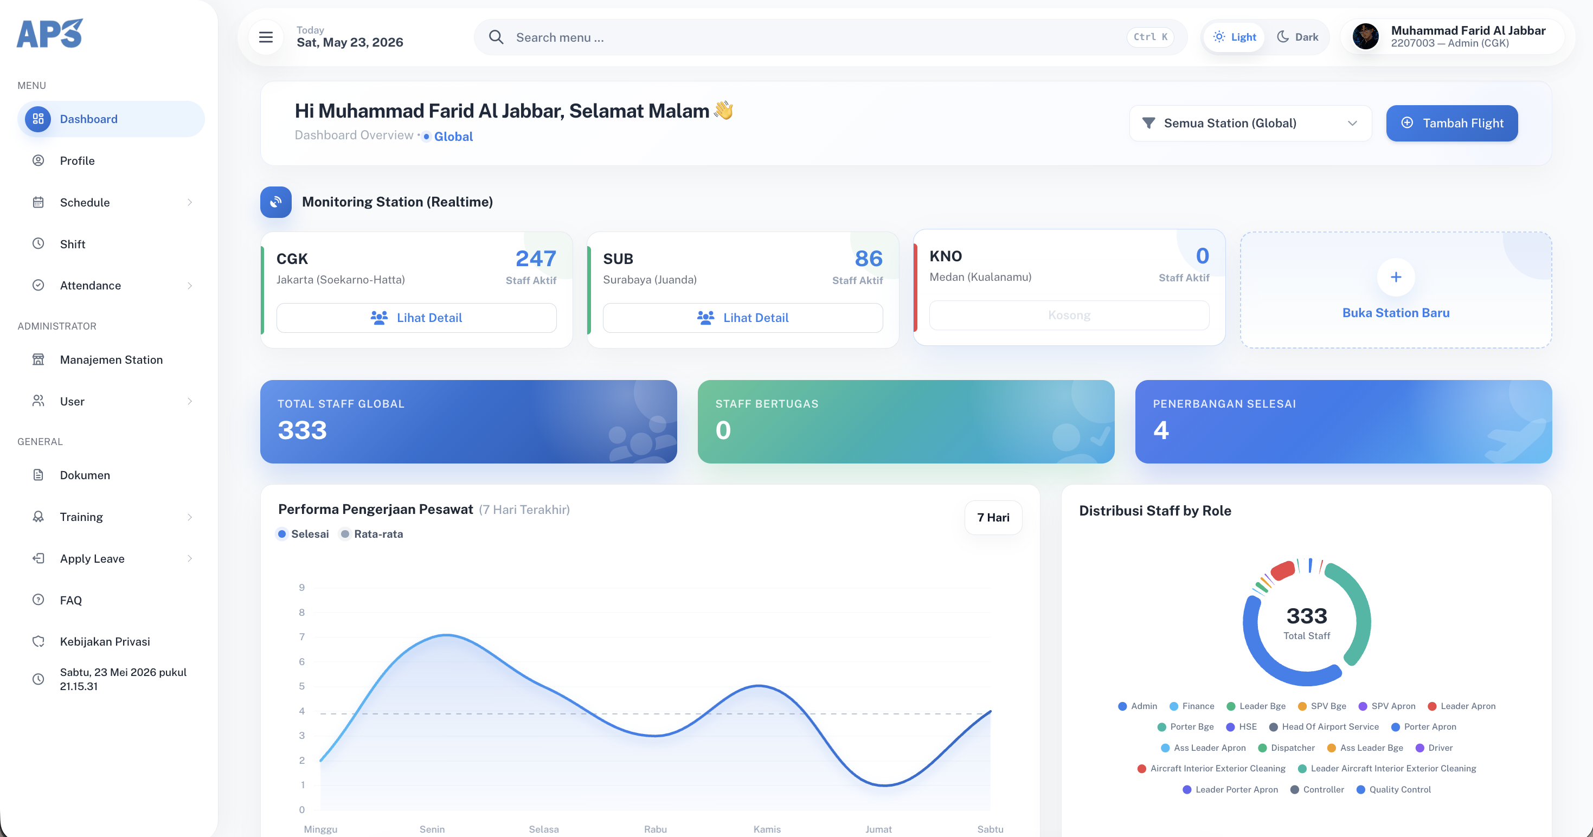1593x837 pixels.
Task: Click the Kebijakan Privasi shield icon
Action: pos(38,641)
